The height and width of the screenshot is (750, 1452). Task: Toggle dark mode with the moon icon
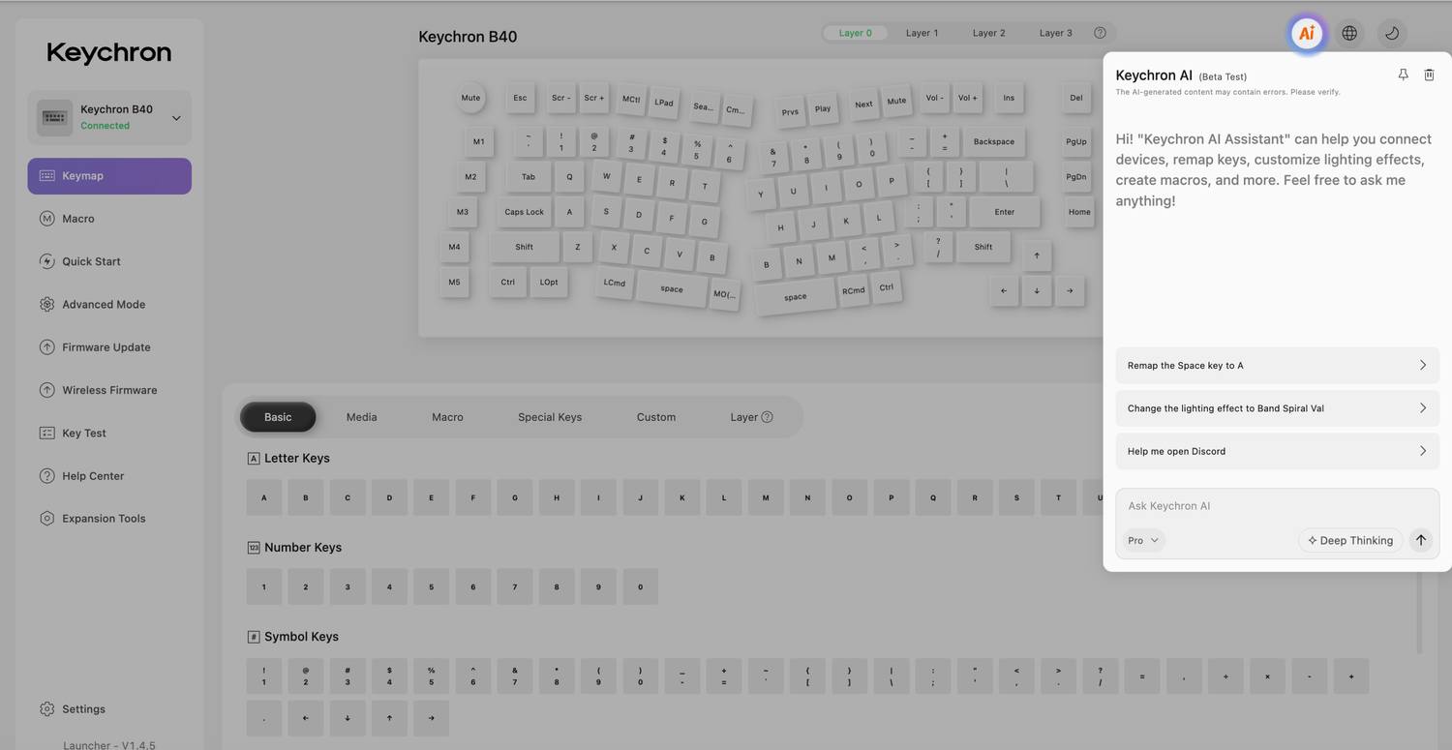coord(1392,33)
